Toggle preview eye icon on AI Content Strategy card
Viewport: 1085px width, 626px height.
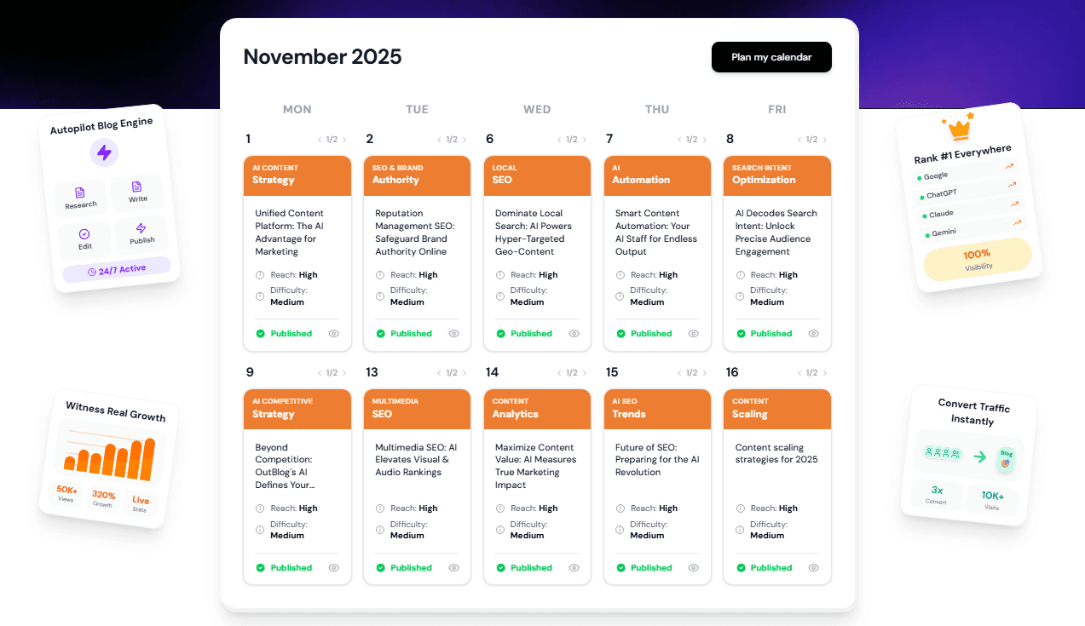pos(334,334)
